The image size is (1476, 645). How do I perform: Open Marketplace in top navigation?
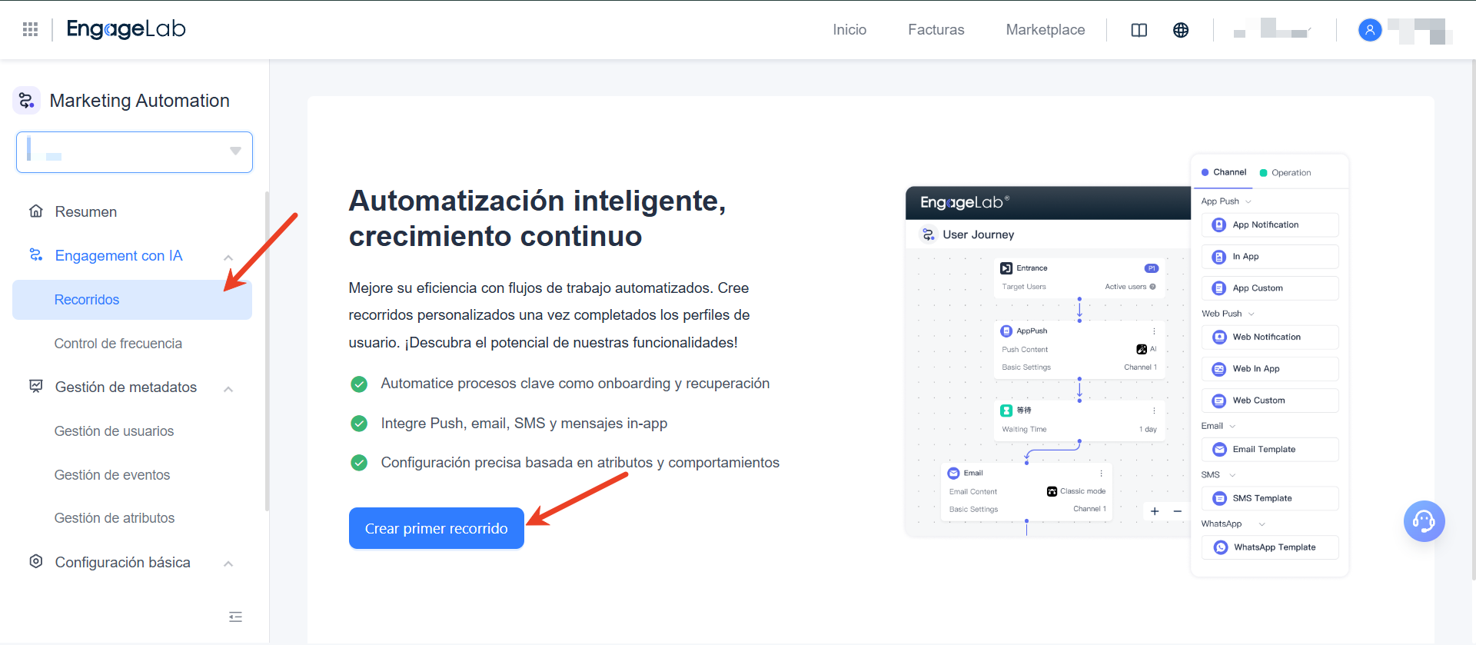(x=1045, y=30)
